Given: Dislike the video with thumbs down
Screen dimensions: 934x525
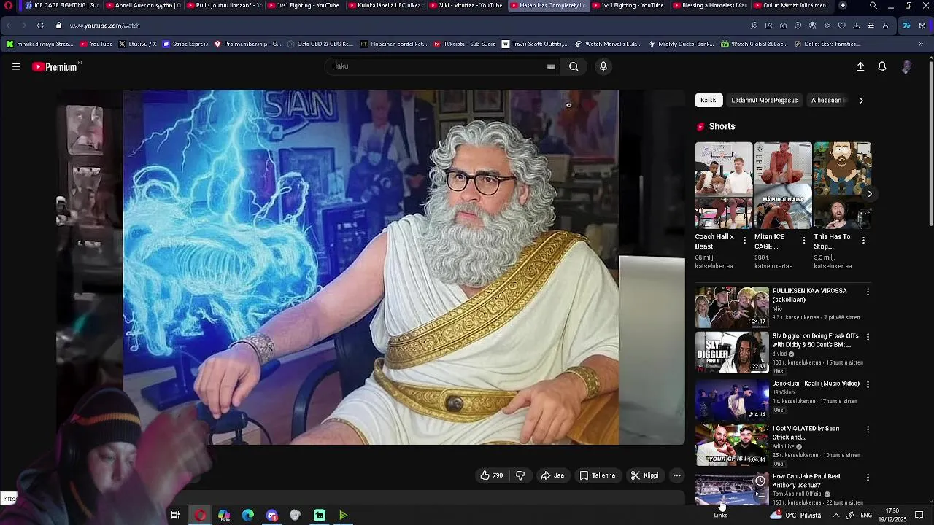Looking at the screenshot, I should click(x=520, y=475).
